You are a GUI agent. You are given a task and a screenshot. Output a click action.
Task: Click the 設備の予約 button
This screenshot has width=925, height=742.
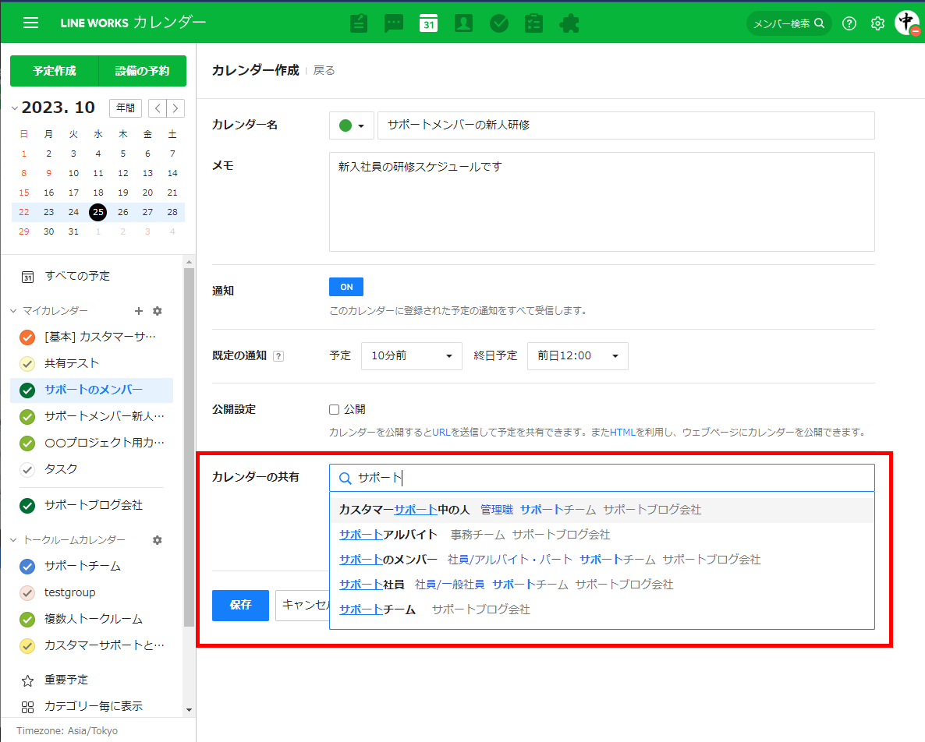(142, 71)
